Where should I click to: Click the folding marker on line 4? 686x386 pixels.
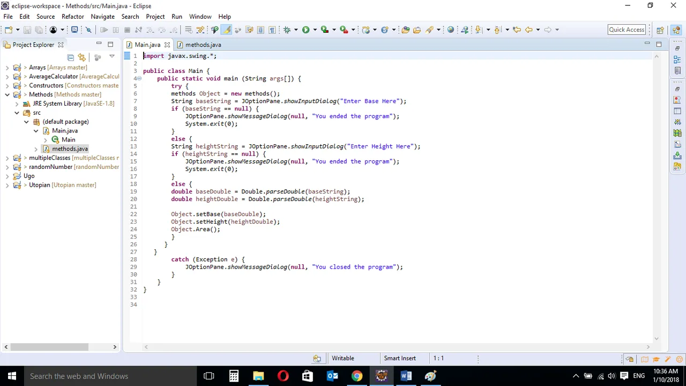139,79
